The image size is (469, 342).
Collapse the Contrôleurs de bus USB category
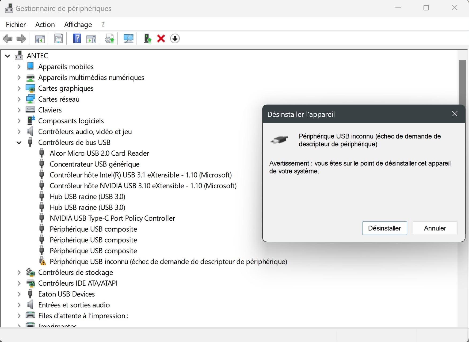pyautogui.click(x=19, y=143)
